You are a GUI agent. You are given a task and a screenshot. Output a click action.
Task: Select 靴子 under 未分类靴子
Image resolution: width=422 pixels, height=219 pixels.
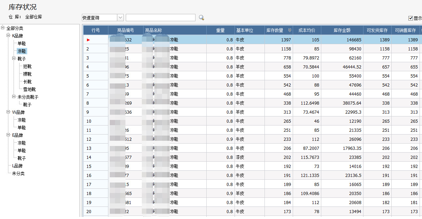(27, 105)
